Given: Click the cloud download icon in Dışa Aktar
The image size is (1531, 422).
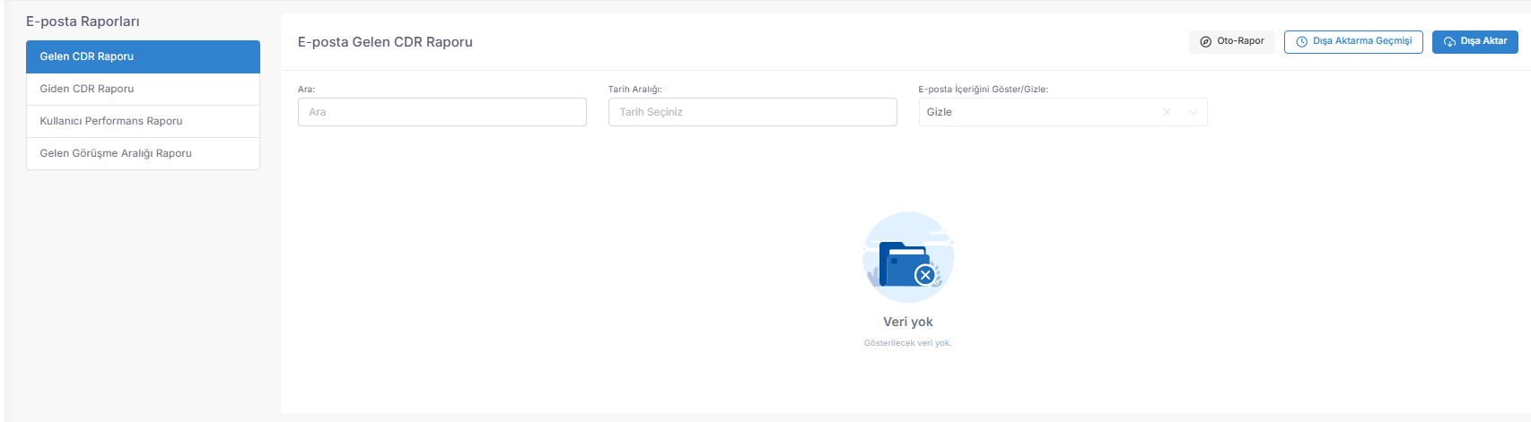Looking at the screenshot, I should pos(1449,42).
